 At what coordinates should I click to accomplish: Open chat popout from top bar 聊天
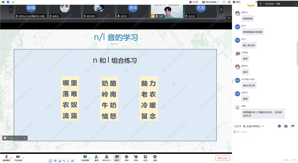click(x=237, y=2)
